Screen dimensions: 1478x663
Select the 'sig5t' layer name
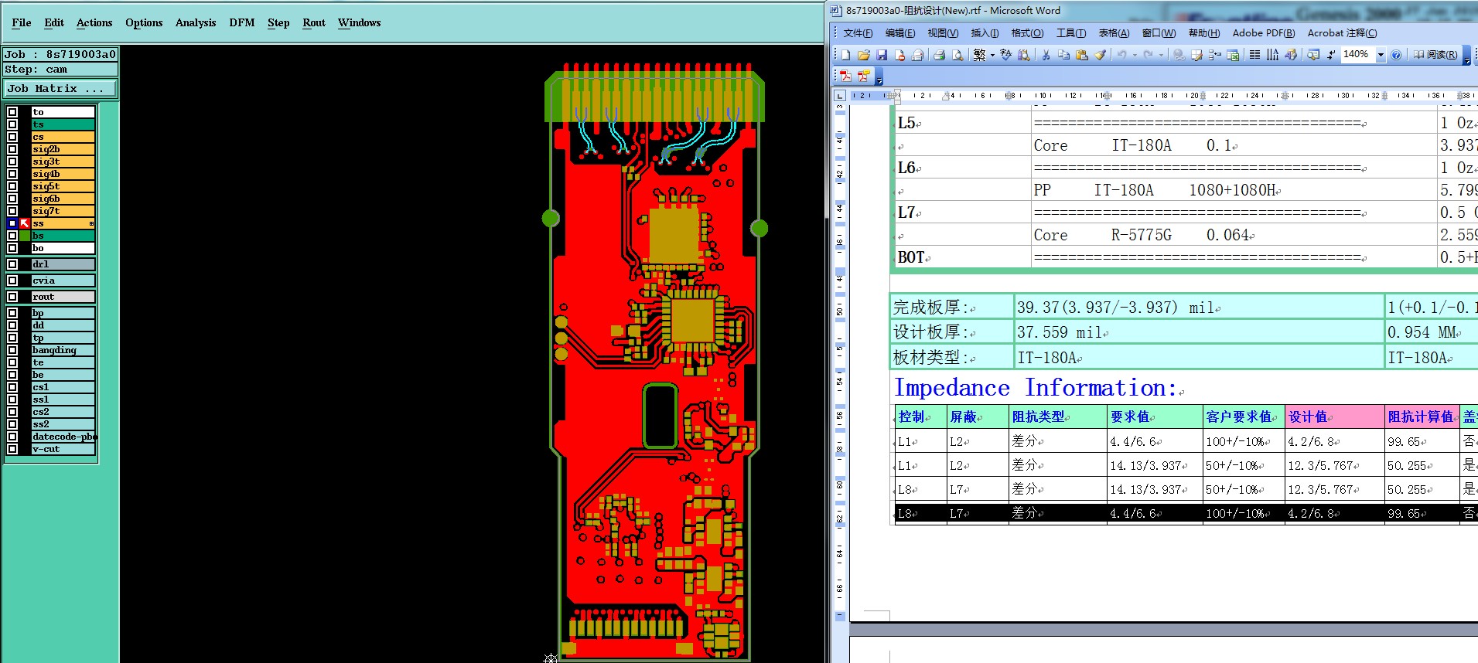(x=63, y=186)
